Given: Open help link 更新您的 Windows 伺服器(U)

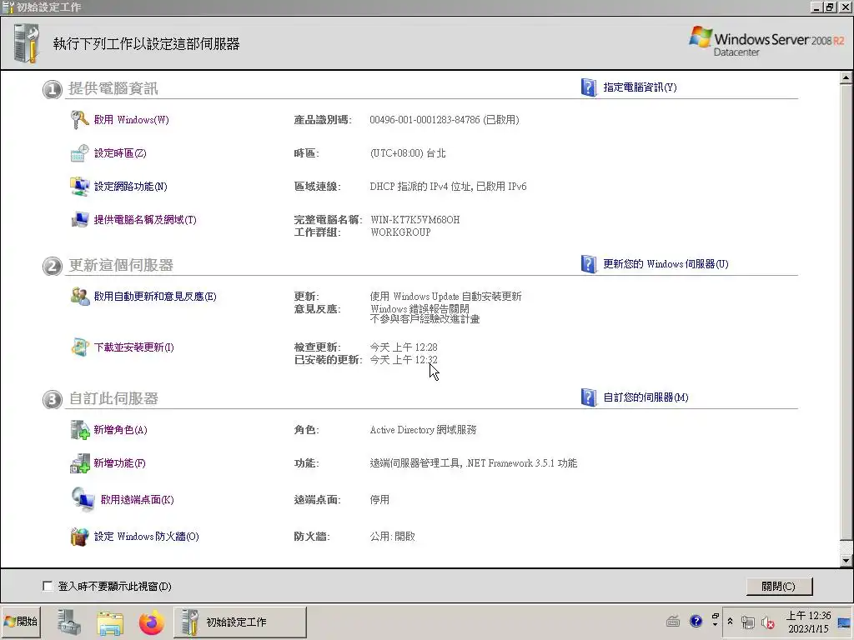Looking at the screenshot, I should click(x=666, y=264).
